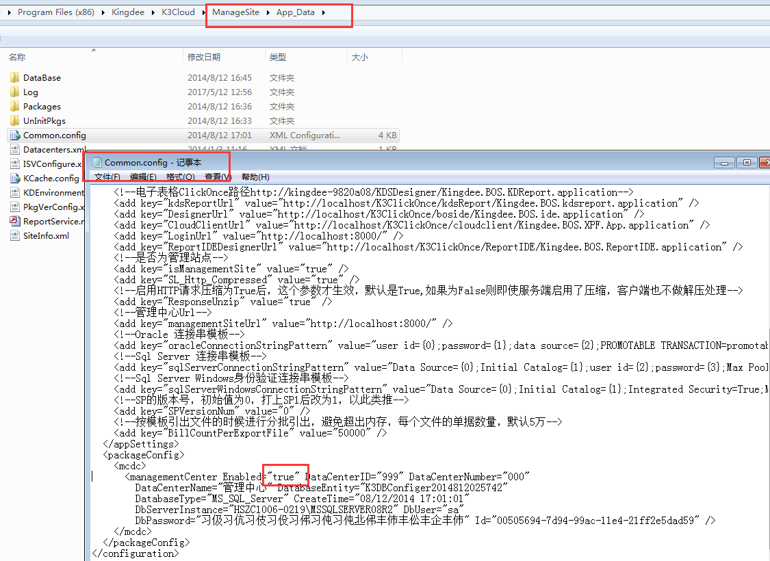Sort files by 大小 column header
770x561 pixels.
tap(359, 57)
